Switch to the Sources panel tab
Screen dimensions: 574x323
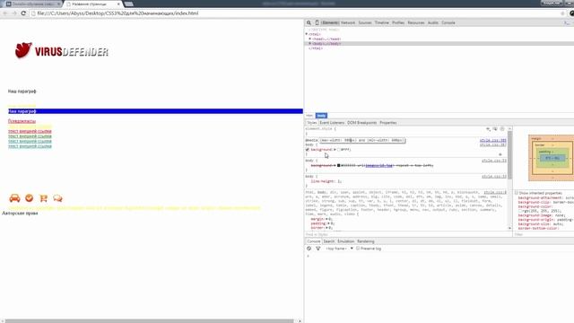point(365,22)
